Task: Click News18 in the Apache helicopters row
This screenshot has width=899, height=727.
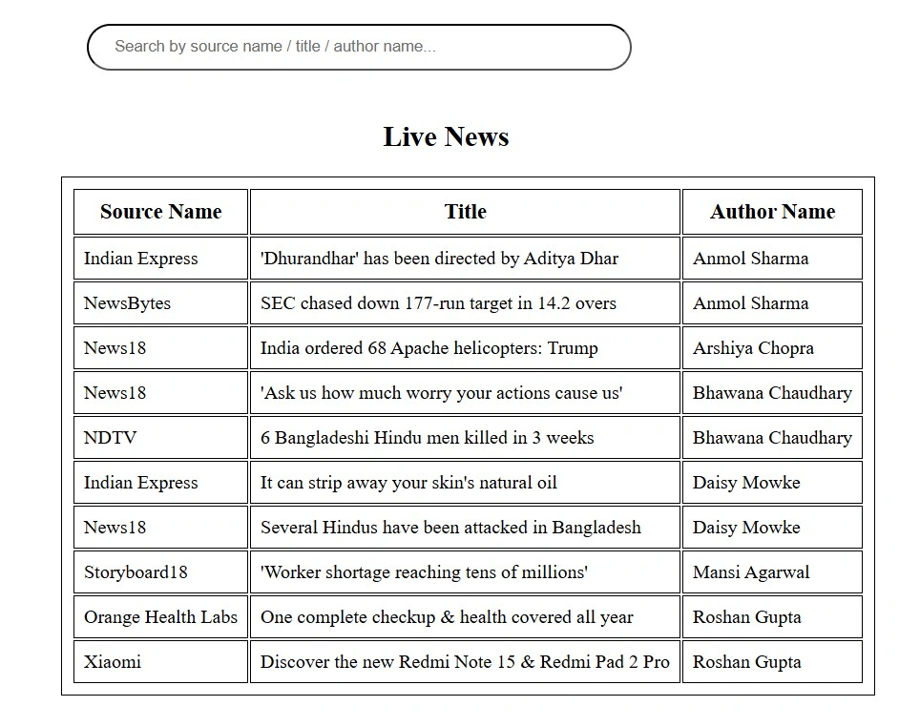Action: tap(160, 348)
